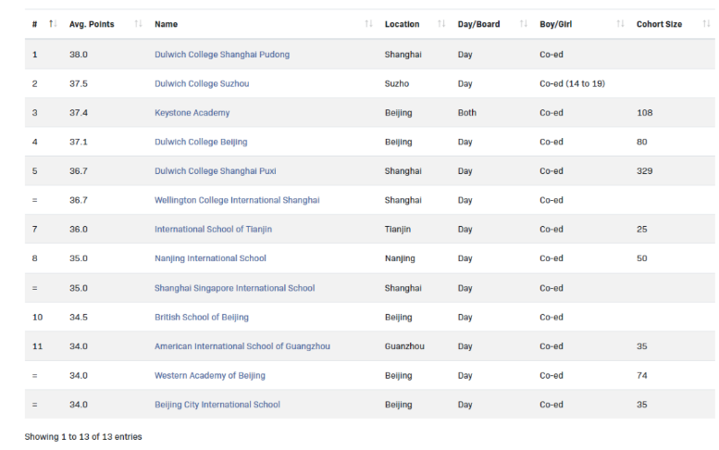Click cohort size 50 cell
Screen dimensions: 719x450
641,258
